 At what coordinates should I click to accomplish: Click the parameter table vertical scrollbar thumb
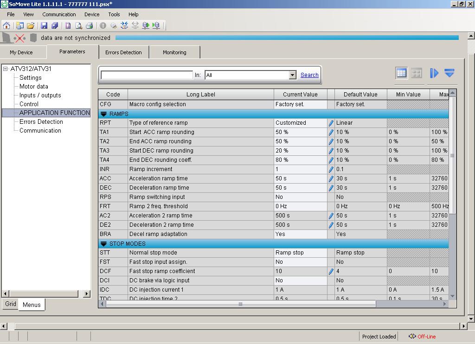coord(452,155)
